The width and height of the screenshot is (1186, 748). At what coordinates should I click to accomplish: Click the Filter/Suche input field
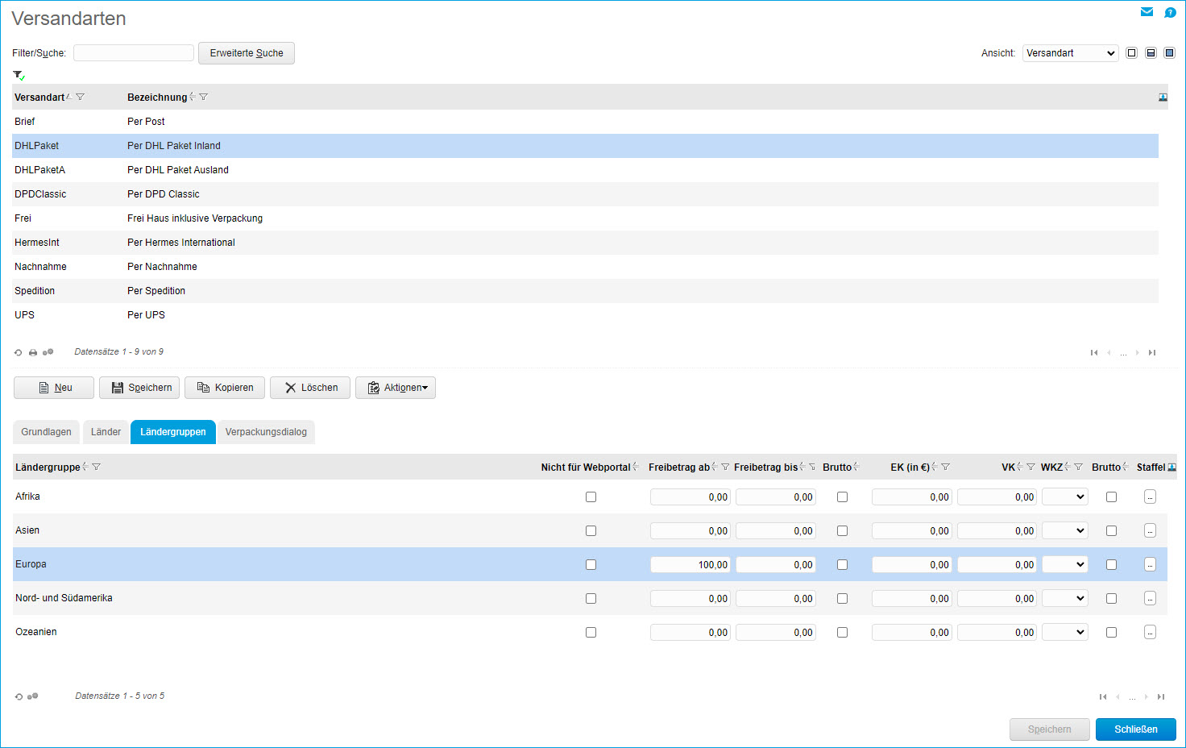coord(134,53)
